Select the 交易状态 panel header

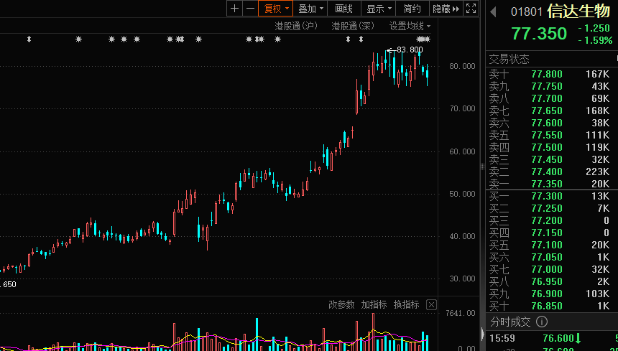click(x=509, y=59)
